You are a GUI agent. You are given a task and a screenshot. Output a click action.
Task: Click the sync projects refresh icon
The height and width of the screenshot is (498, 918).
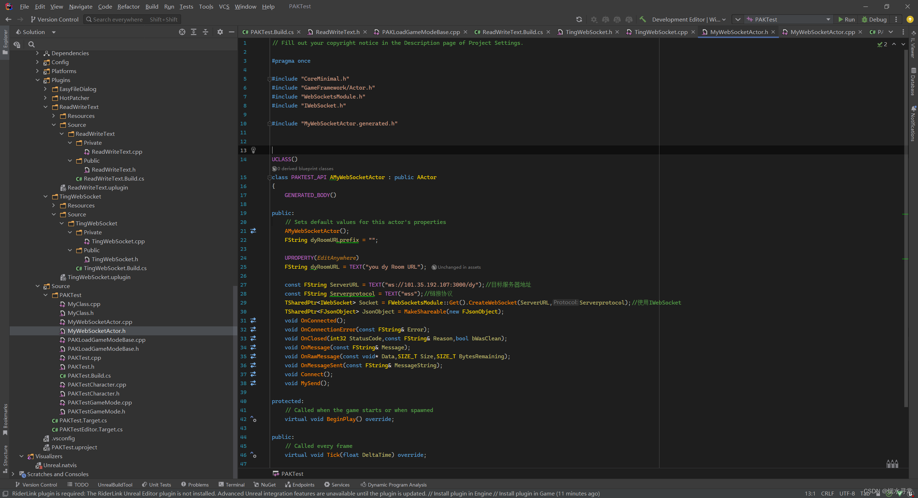coord(580,19)
